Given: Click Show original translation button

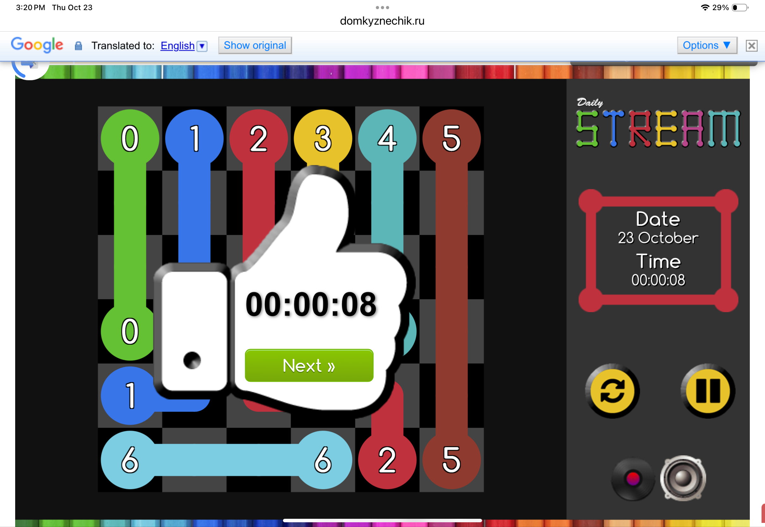Looking at the screenshot, I should pyautogui.click(x=255, y=45).
